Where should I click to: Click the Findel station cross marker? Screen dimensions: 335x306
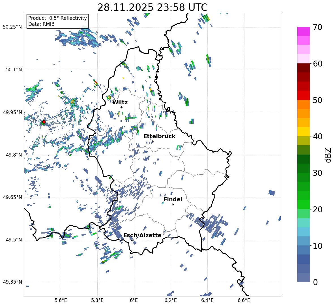click(173, 204)
